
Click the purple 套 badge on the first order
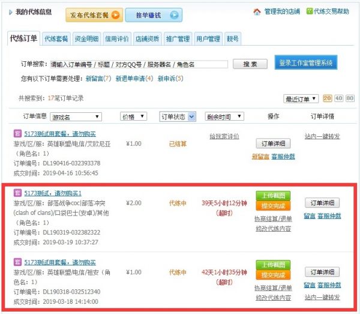pyautogui.click(x=17, y=136)
